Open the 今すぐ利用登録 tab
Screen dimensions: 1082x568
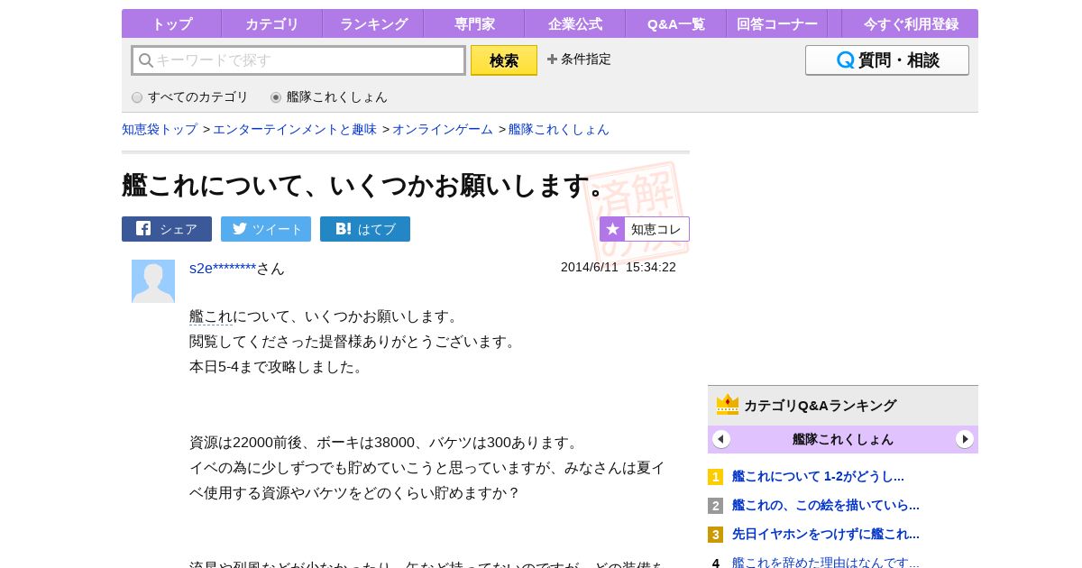911,24
